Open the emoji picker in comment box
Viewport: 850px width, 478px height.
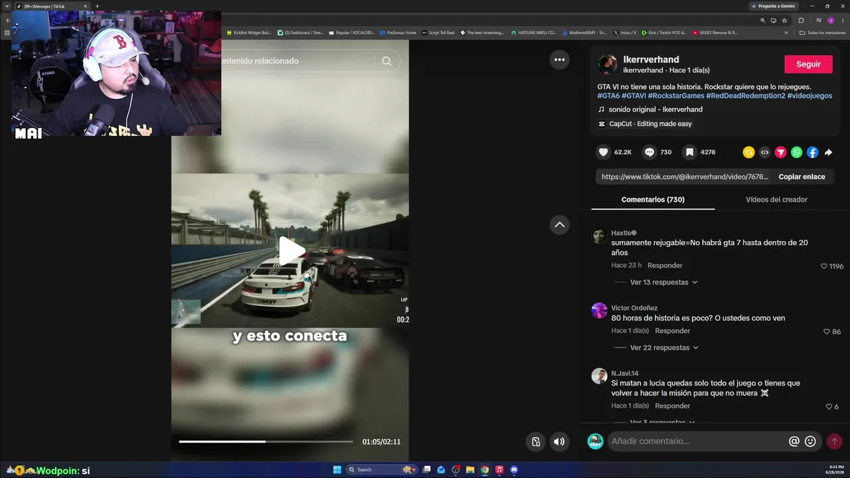point(810,441)
